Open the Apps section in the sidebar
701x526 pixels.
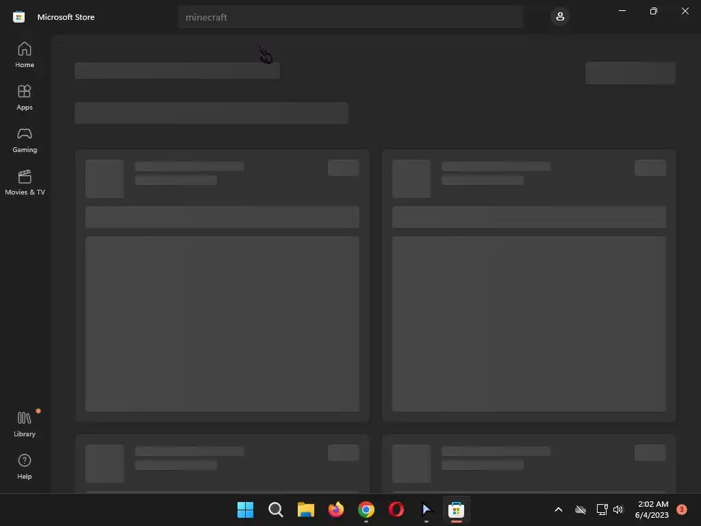point(25,97)
